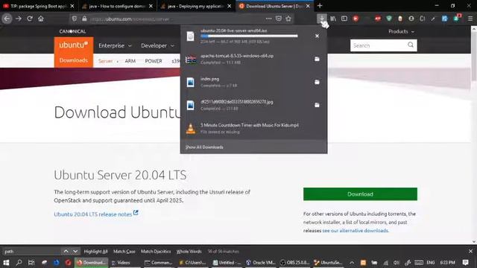Expand the Developer navigation menu
Viewport: 477px width, 268px height.
157,45
